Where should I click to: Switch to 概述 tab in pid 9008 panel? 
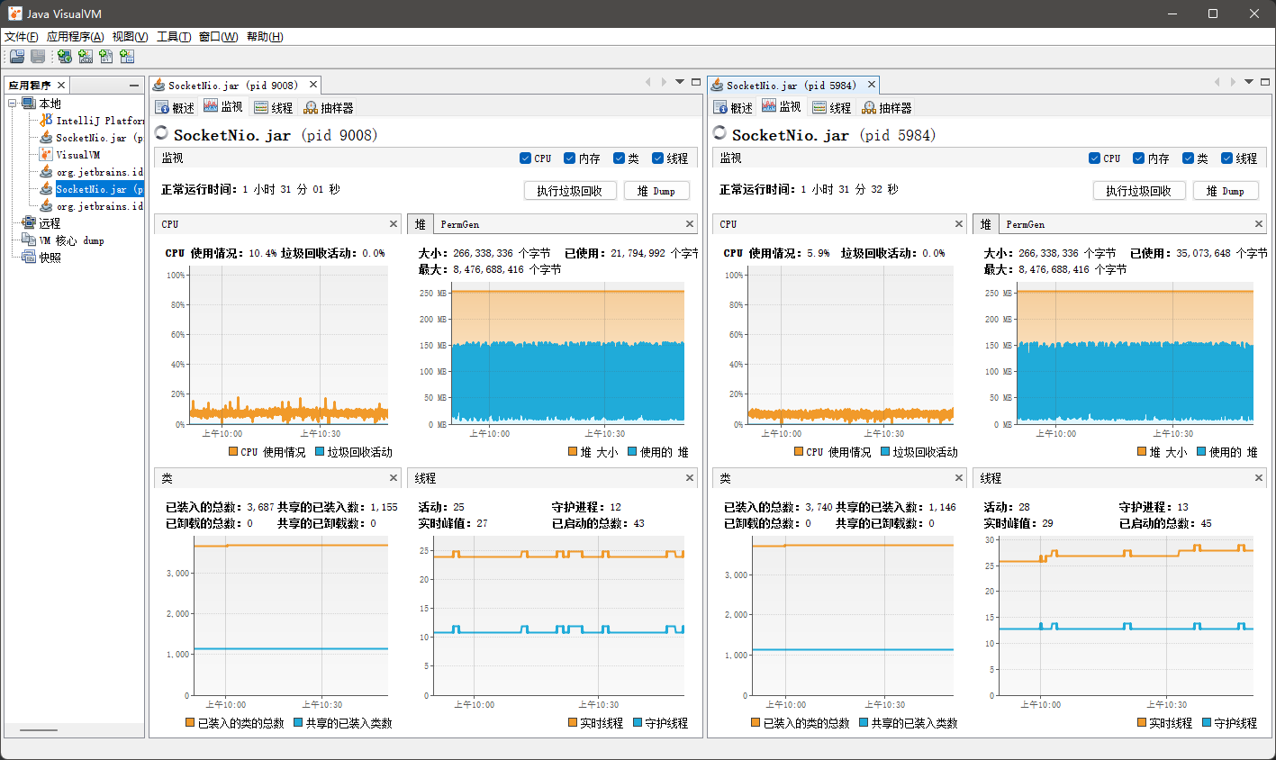[x=176, y=108]
